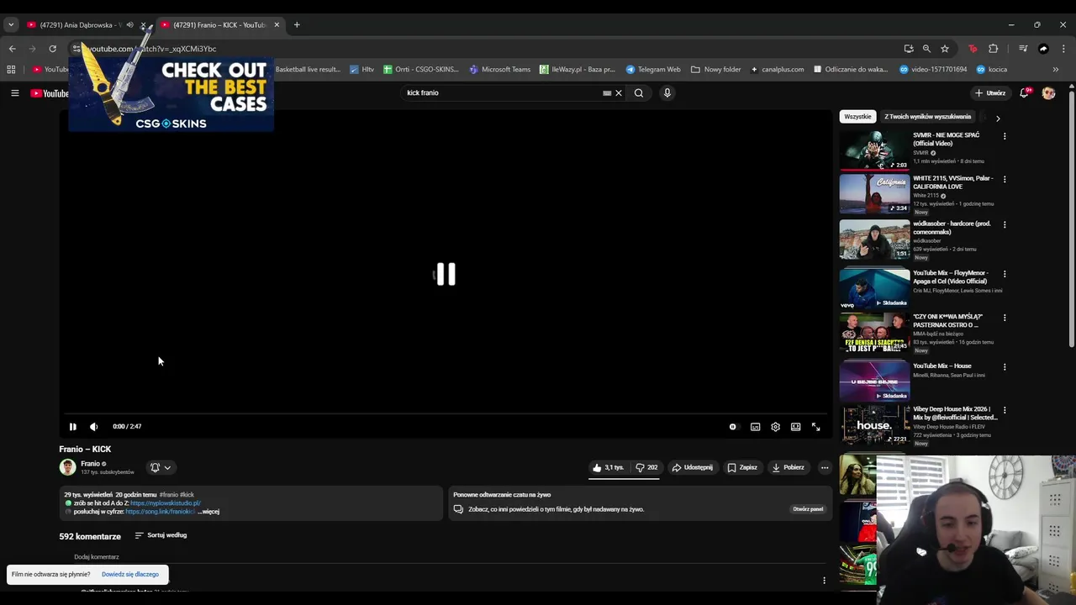Open nyplowskistudio.pl link in description
This screenshot has width=1076, height=605.
(166, 503)
